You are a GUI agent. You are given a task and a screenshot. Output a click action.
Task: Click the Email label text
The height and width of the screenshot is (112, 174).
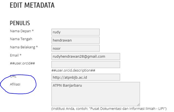14,55
